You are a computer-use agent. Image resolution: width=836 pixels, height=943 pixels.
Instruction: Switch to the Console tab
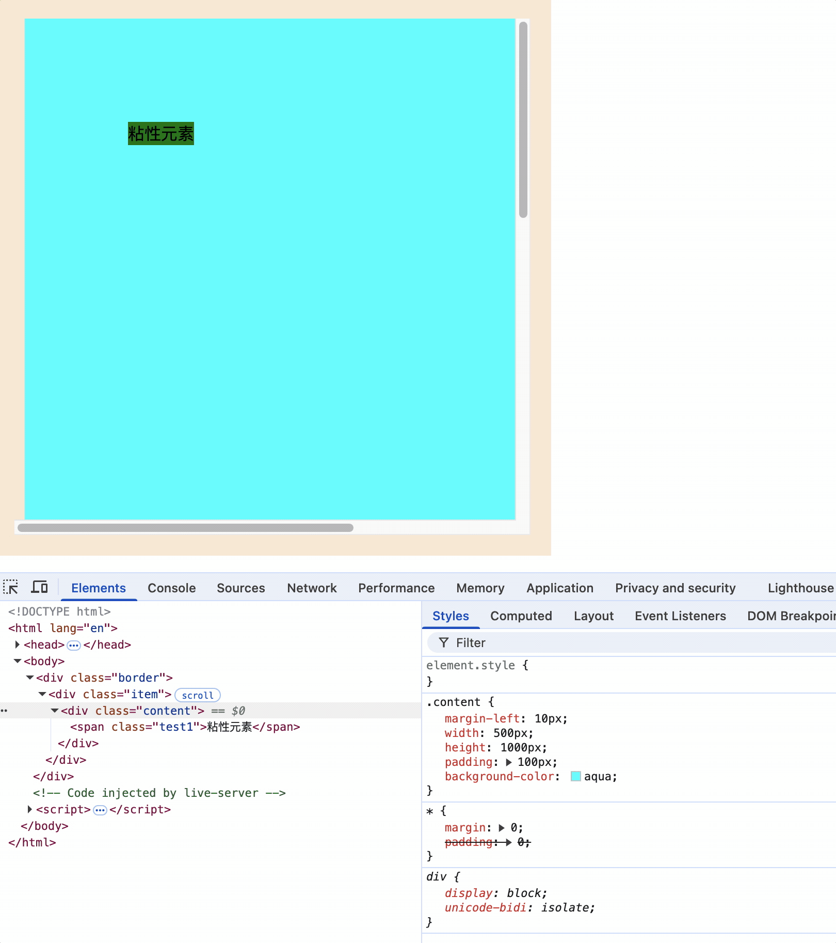click(172, 588)
